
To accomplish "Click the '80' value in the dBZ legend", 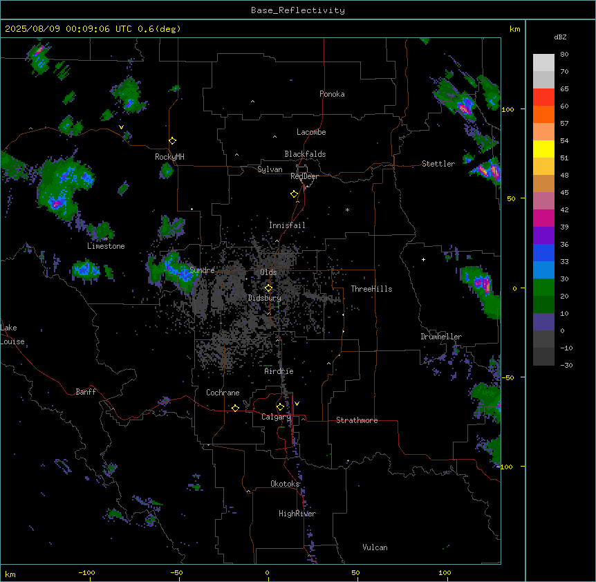I will coord(564,55).
